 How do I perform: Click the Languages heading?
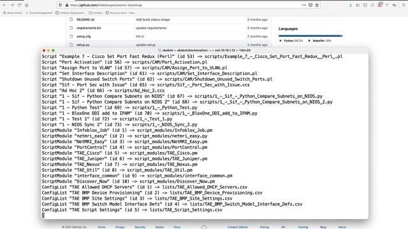coord(288,29)
